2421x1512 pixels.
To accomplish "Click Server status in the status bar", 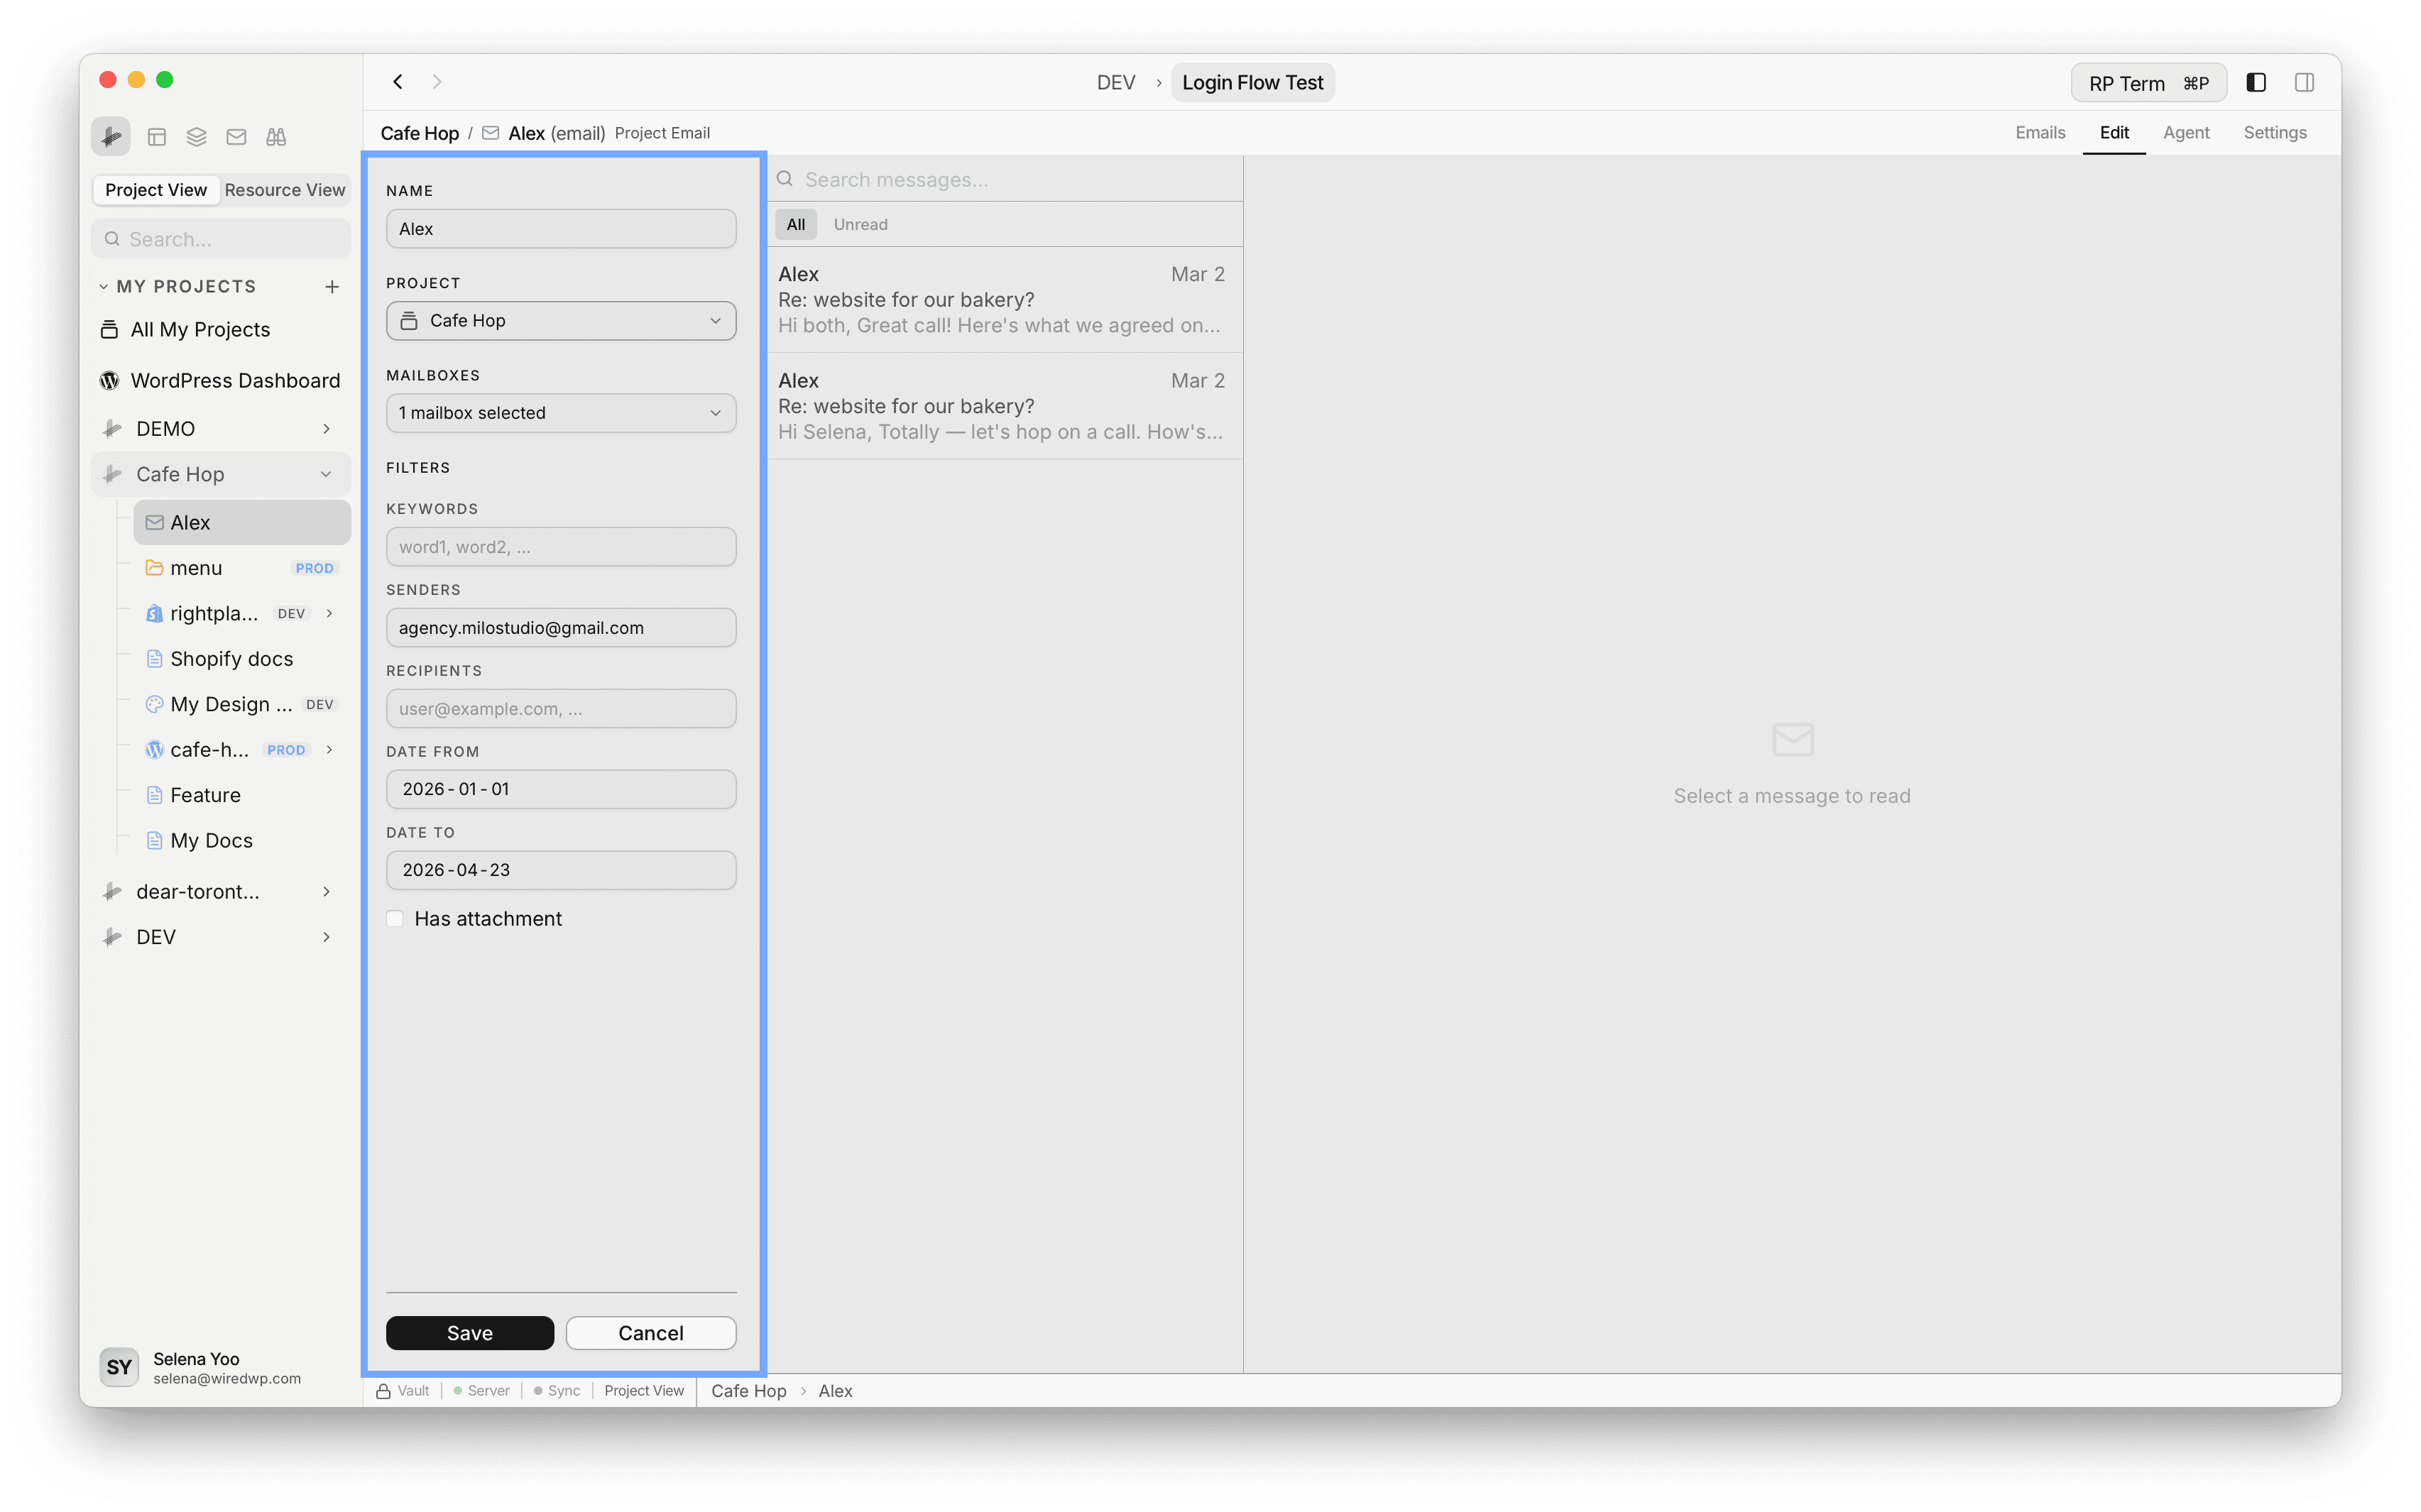I will (481, 1391).
